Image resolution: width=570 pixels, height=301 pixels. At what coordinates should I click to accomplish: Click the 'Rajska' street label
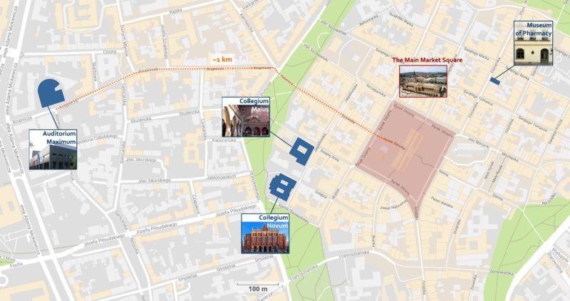coord(175,11)
